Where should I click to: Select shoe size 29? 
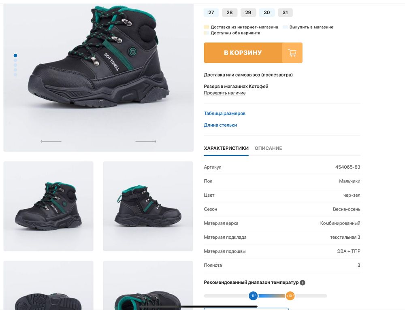pos(248,13)
